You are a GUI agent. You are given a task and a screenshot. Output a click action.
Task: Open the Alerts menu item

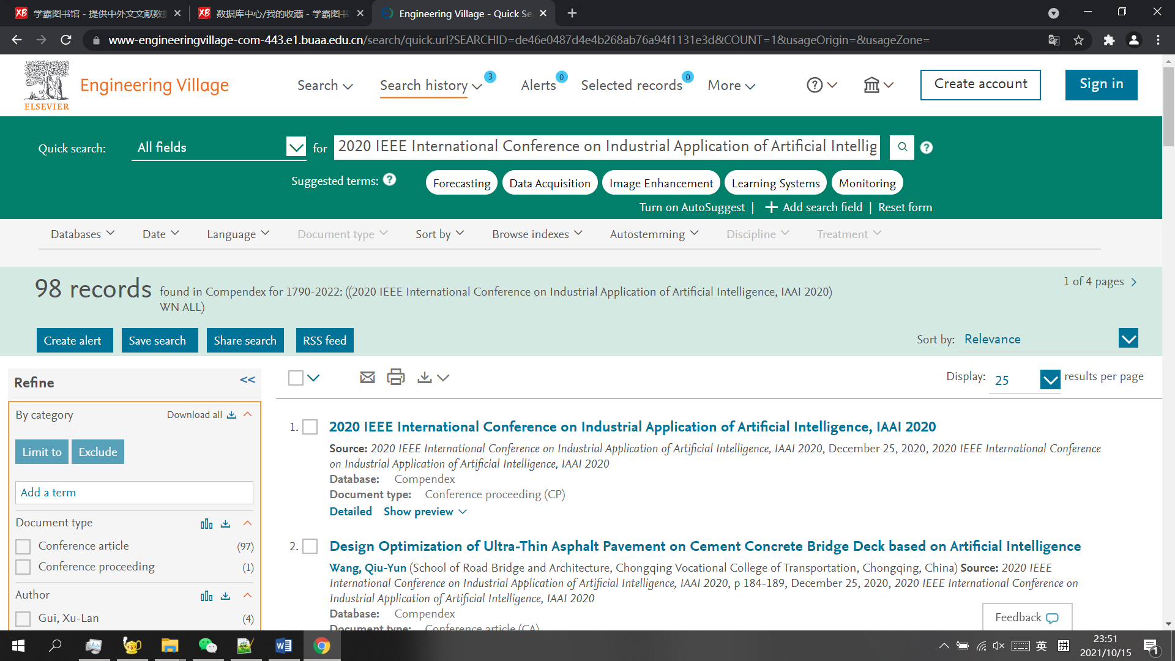coord(539,86)
